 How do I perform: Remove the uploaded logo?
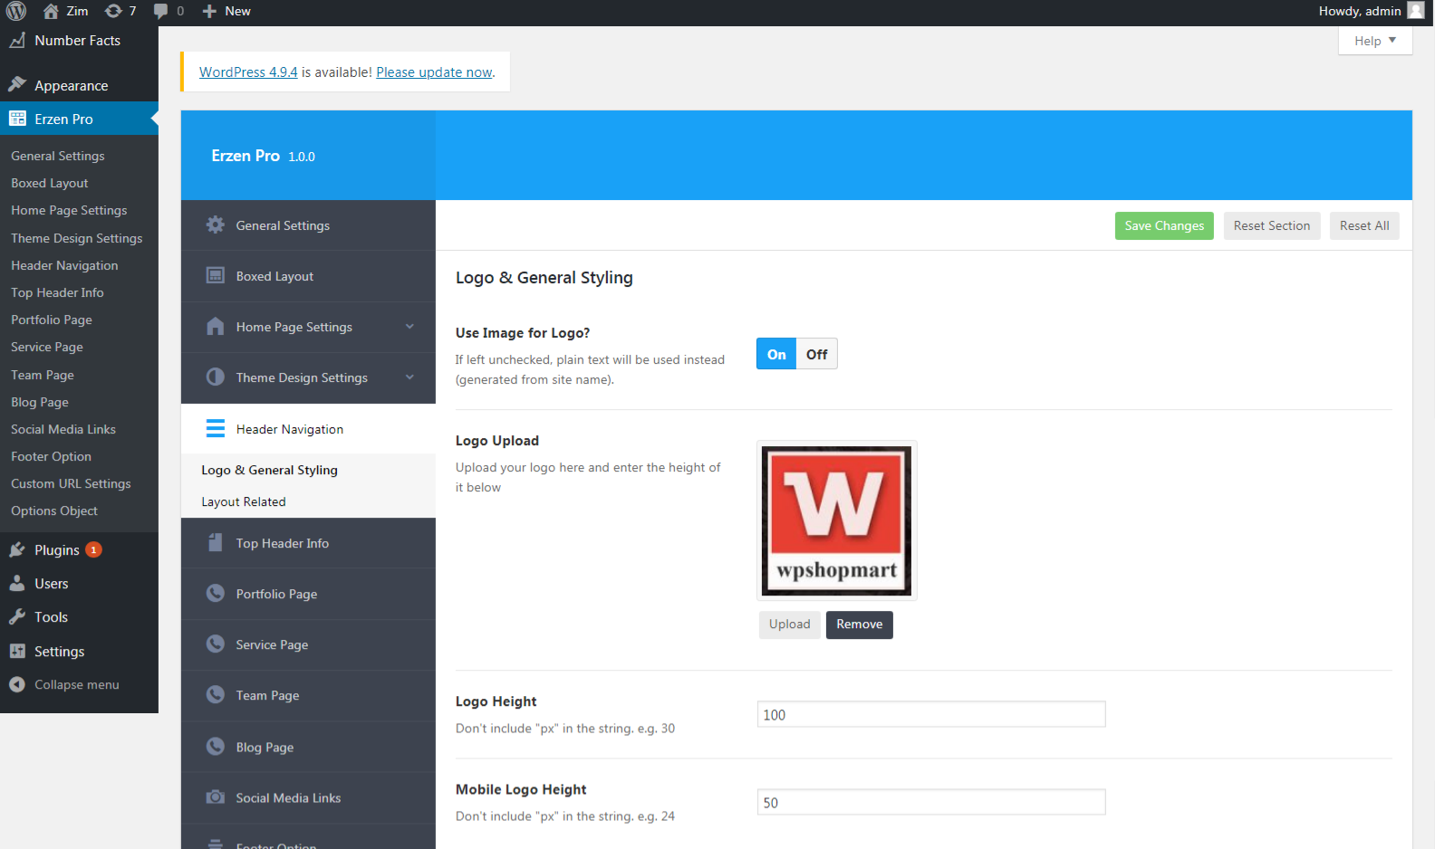860,625
